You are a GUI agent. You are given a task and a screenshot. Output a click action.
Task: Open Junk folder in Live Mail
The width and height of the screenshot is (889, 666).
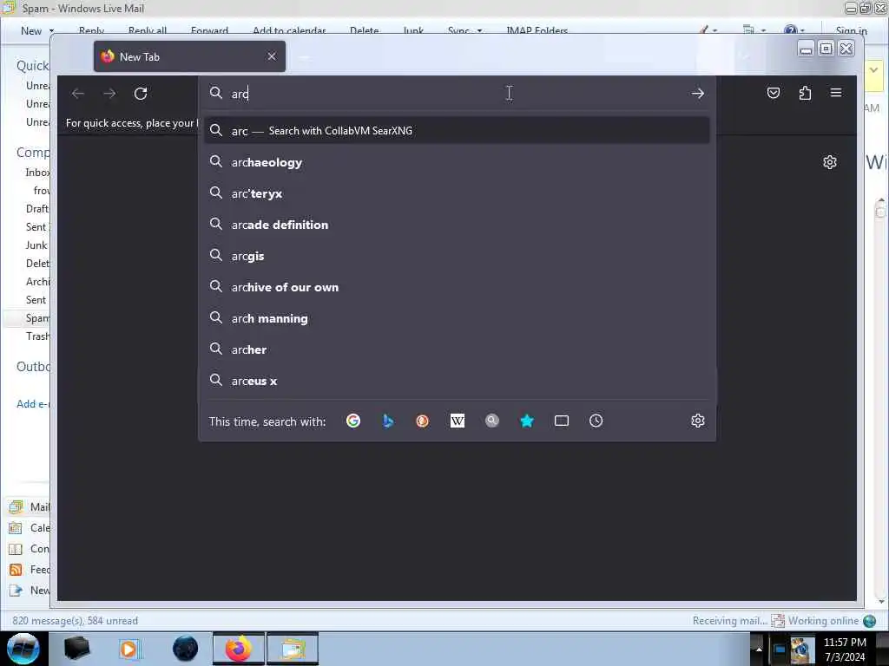click(36, 245)
